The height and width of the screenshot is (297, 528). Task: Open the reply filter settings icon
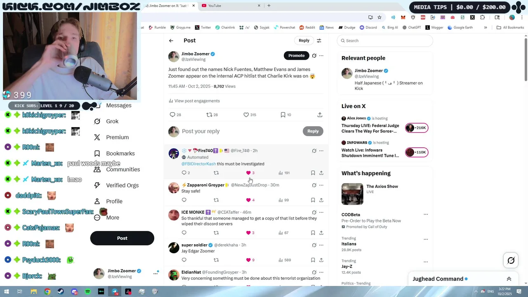point(319,40)
